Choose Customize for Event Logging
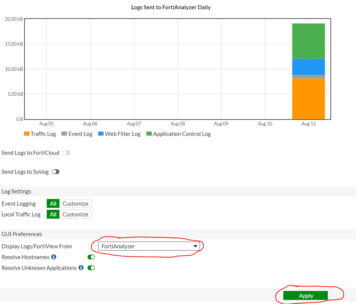 point(75,203)
